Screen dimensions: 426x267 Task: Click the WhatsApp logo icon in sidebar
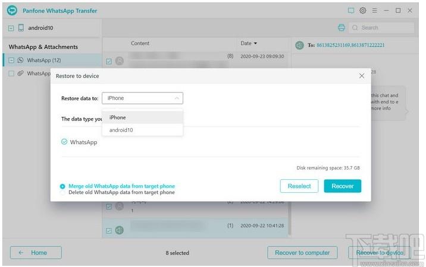click(20, 60)
